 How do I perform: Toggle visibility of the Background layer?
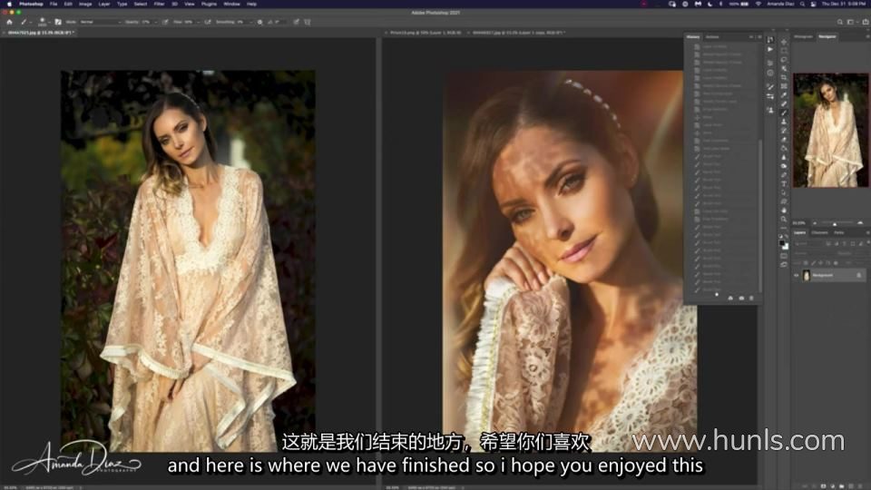click(x=796, y=275)
